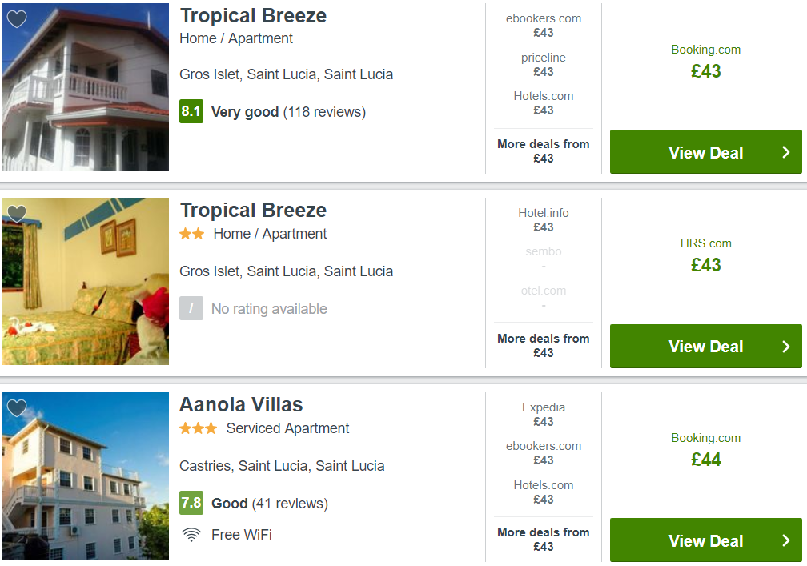
Task: Expand More deals under Hotel.info listing
Action: 544,345
